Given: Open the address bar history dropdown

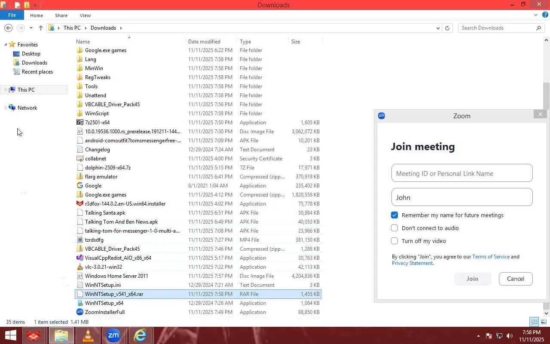Looking at the screenshot, I should 438,28.
